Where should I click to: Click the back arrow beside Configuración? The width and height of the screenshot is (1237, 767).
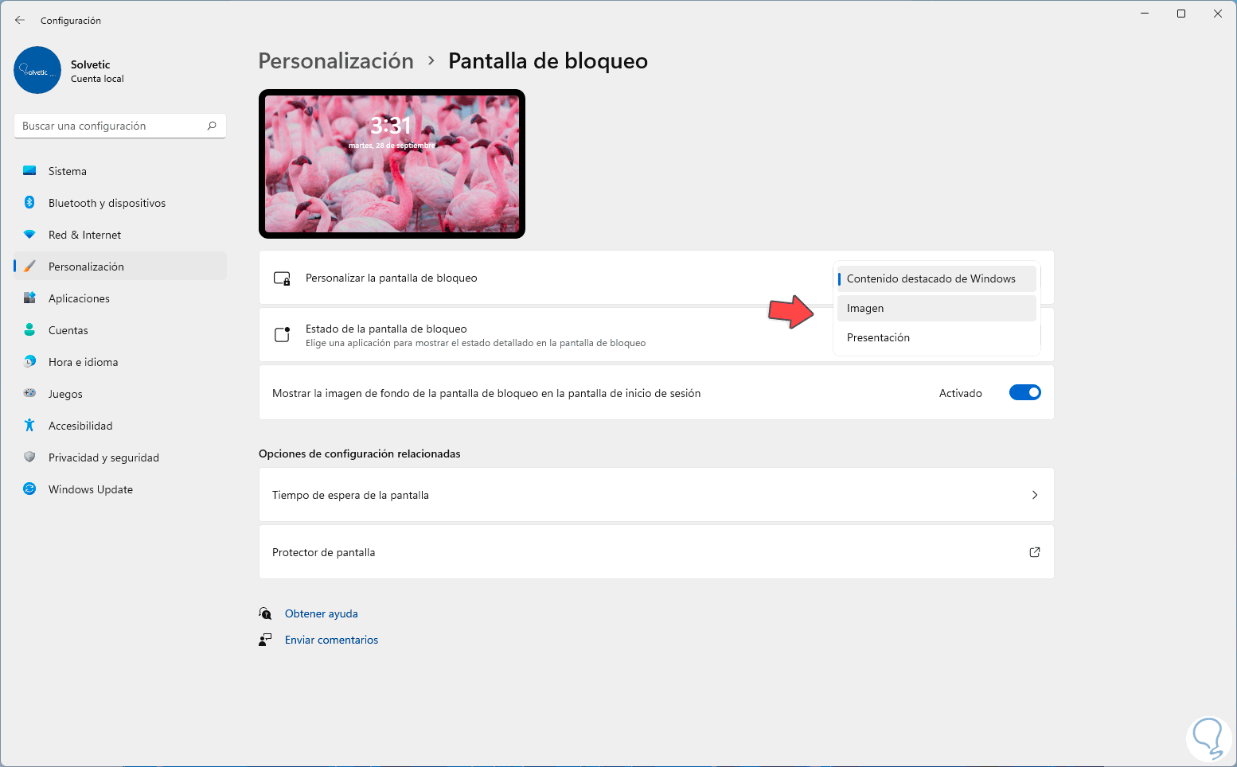click(20, 20)
